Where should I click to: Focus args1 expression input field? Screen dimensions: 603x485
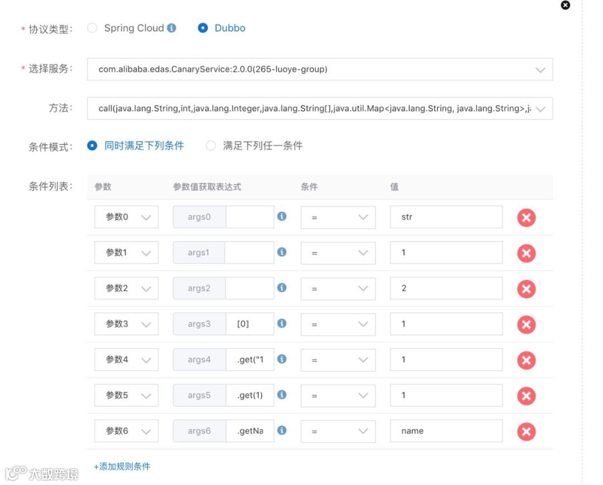(x=249, y=253)
